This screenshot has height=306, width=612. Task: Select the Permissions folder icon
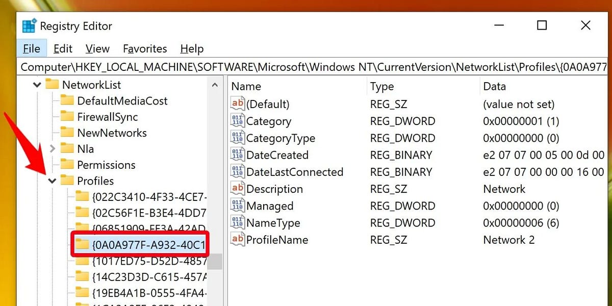click(x=67, y=164)
